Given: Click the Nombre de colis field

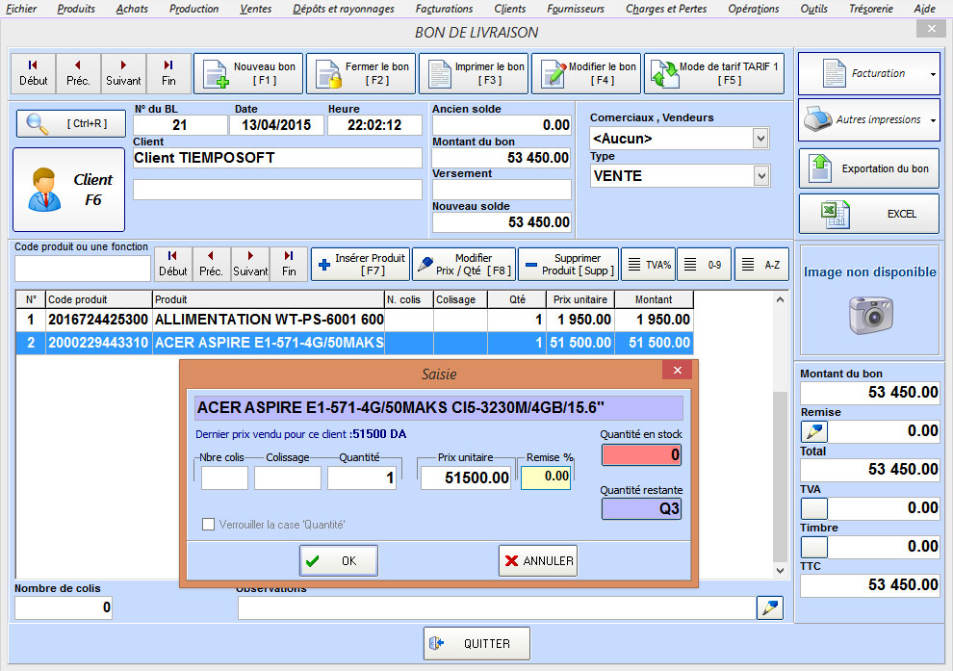Looking at the screenshot, I should 64,607.
